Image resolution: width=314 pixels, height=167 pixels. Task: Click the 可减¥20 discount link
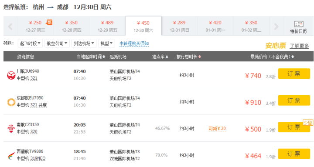(x=217, y=129)
